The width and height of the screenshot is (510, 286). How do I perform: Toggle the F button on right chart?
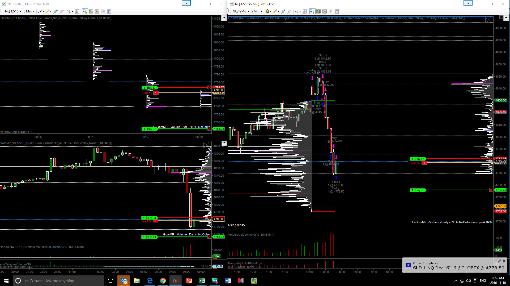click(501, 17)
